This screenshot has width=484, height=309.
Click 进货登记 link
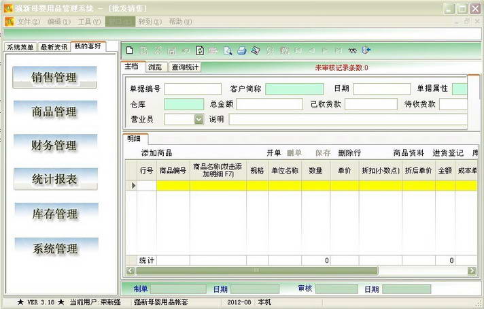click(448, 152)
